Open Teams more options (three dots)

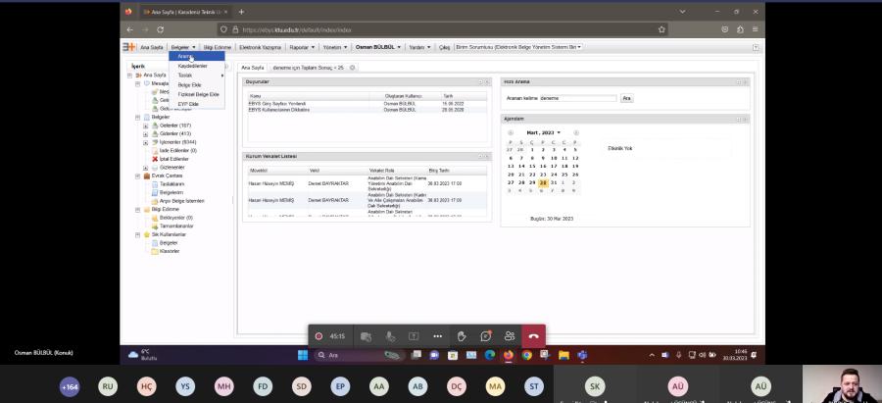[438, 336]
